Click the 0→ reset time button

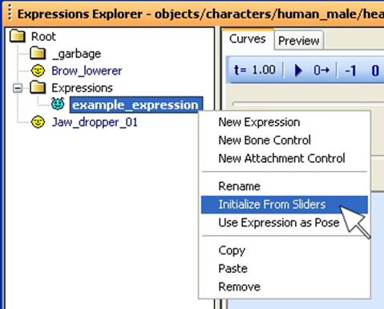[321, 71]
